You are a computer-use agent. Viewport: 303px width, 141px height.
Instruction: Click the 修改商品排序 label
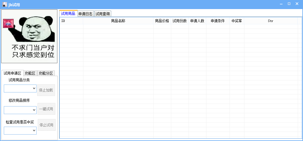pos(19,100)
